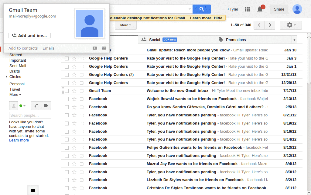Start a voice call from the chat panel

tap(36, 106)
